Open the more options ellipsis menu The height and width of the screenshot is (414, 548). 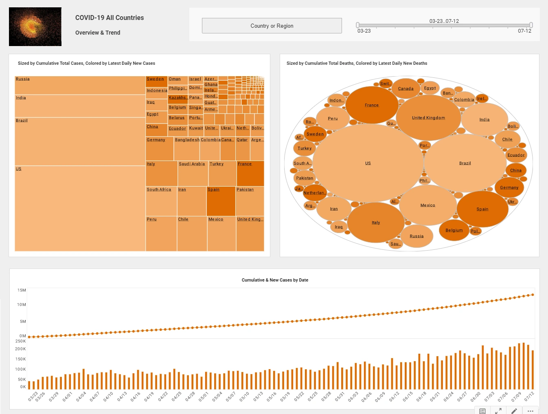coord(530,411)
